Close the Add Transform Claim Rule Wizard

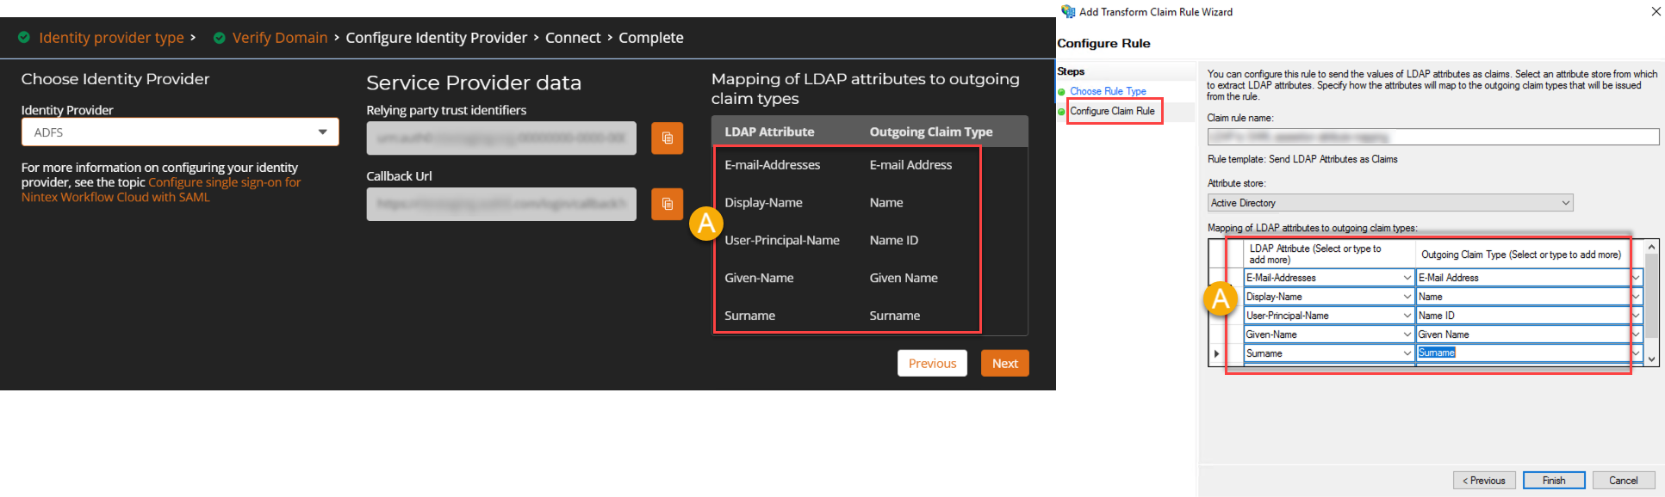[1656, 11]
